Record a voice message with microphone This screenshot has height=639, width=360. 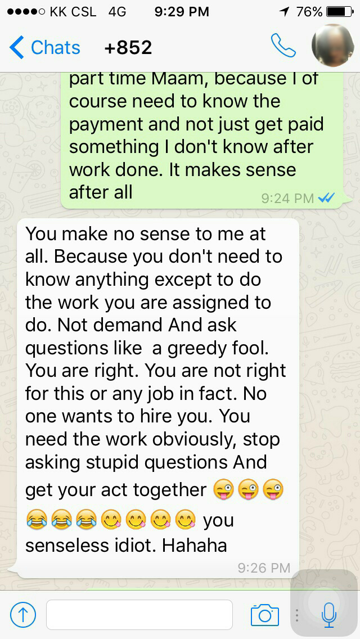328,615
